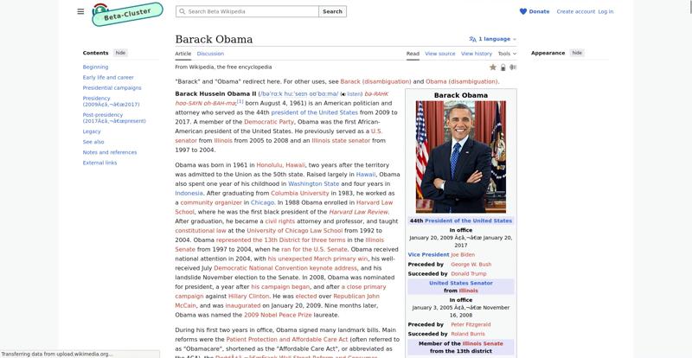Switch to the Discussion tab

[210, 54]
